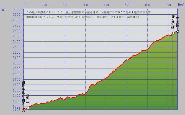Image resolution: width=185 pixels, height=115 pixels.
Task: Click the 0.0 distance axis label
Action: pyautogui.click(x=27, y=5)
